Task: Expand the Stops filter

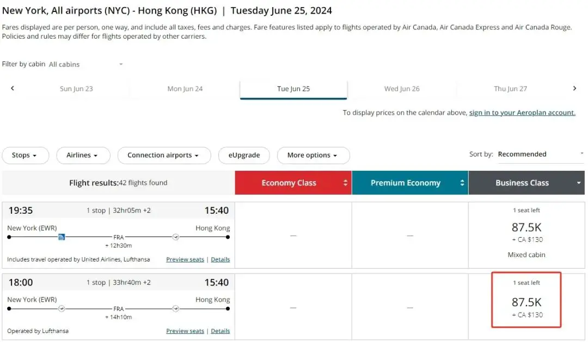Action: [x=25, y=156]
